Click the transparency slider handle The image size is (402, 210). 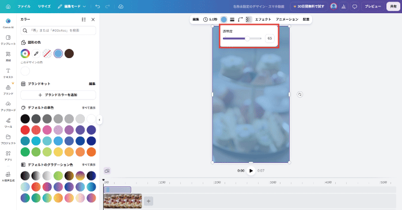[x=247, y=39]
